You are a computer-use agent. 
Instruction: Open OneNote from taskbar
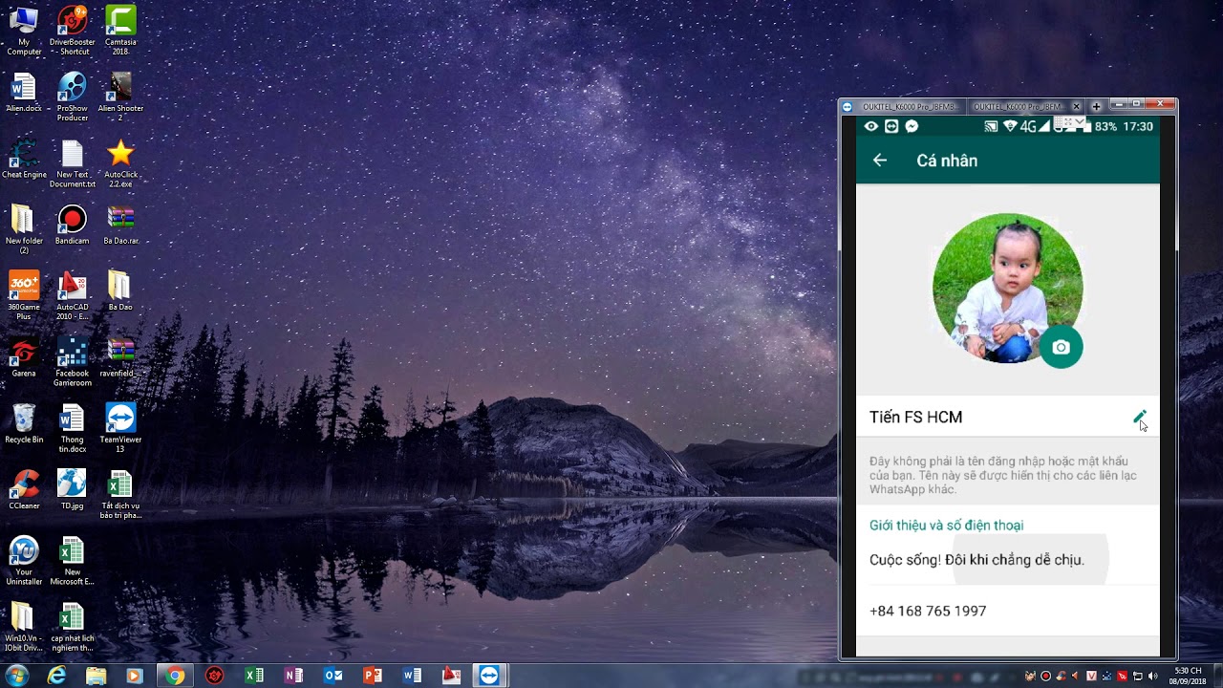point(293,676)
